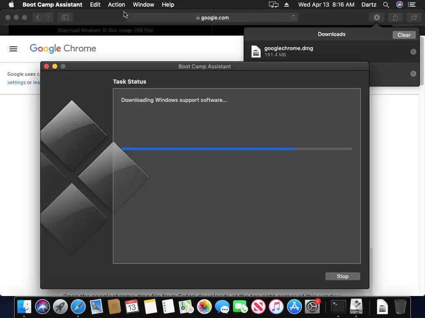Click Boot Camp Assistant icon in Dock
Screen dimensions: 425x318
[356, 306]
